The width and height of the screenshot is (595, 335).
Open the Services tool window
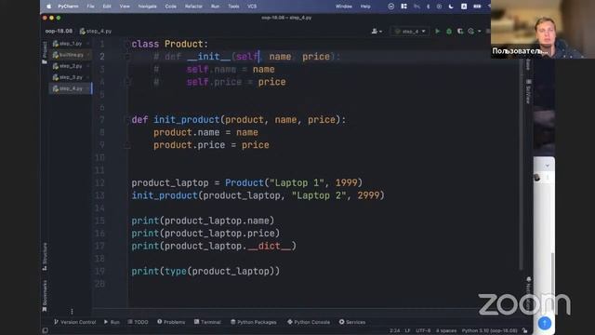click(x=352, y=322)
